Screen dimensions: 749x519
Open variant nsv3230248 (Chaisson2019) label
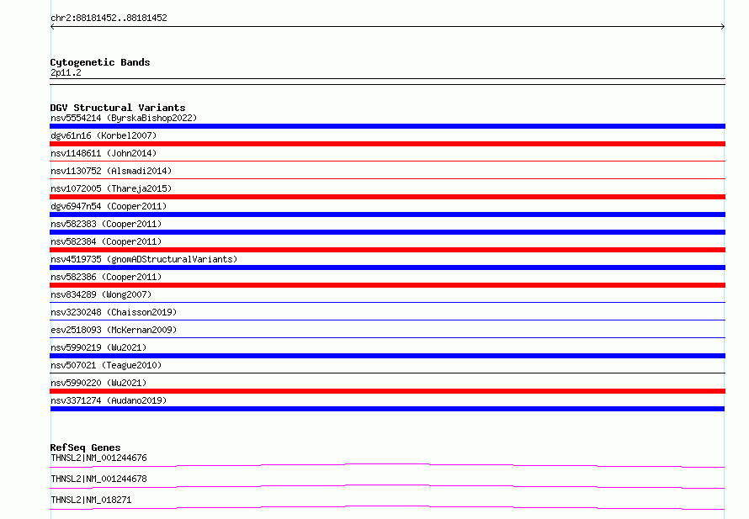114,312
